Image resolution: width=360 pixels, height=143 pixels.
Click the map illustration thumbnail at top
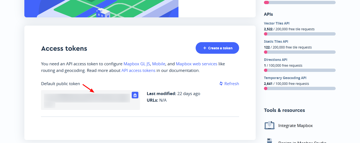point(101,9)
